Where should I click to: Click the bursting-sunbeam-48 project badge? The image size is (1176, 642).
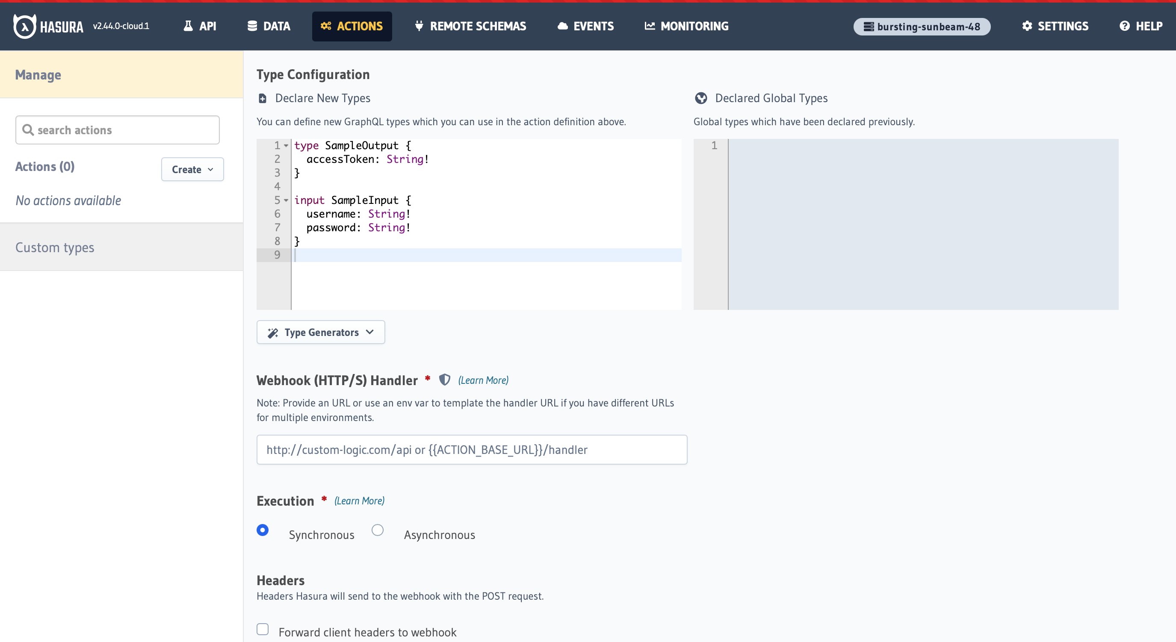pyautogui.click(x=921, y=27)
